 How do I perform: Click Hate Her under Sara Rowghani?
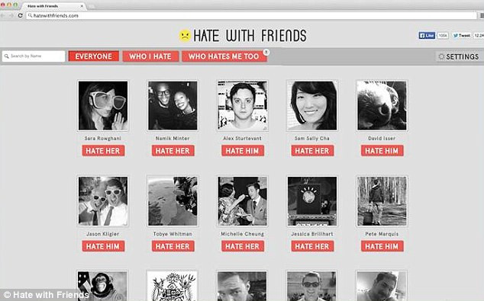point(103,151)
